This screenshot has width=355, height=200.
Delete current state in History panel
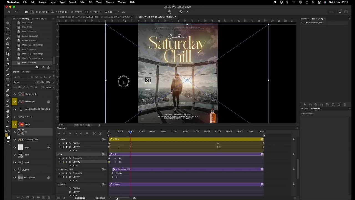(x=49, y=67)
